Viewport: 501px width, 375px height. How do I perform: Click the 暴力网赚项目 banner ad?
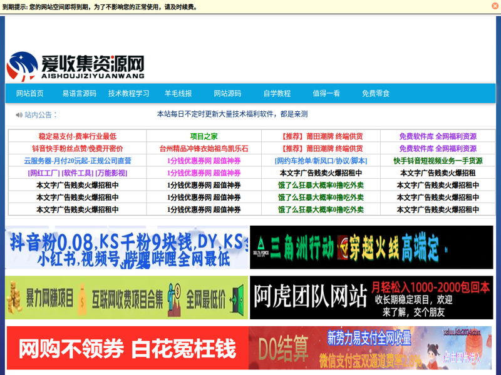[x=127, y=297]
